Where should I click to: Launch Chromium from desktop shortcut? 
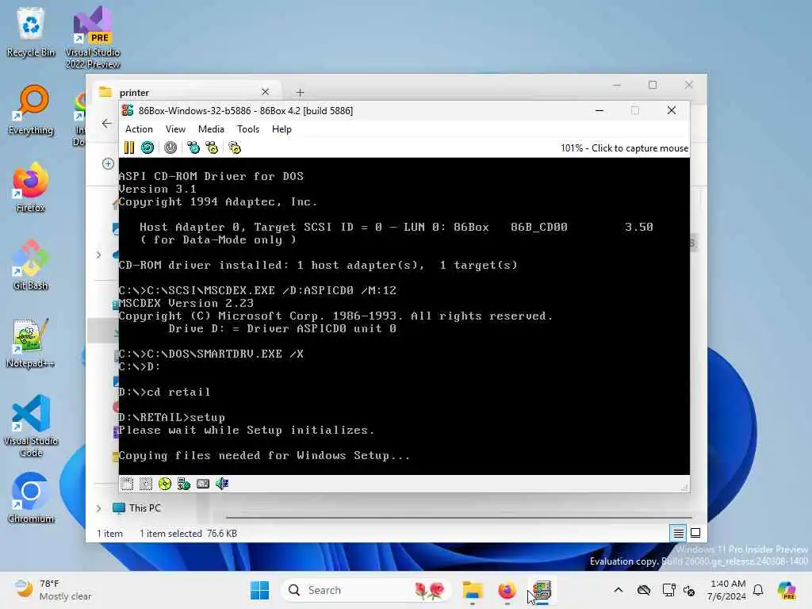(31, 498)
